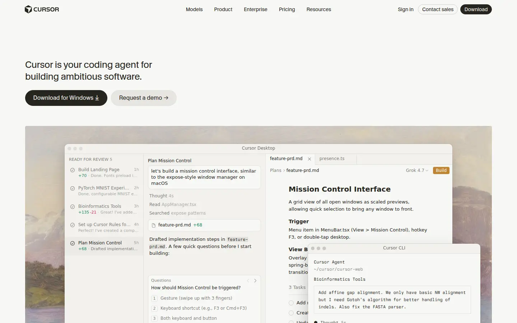This screenshot has height=323, width=517.
Task: Open the Models menu
Action: pos(194,9)
